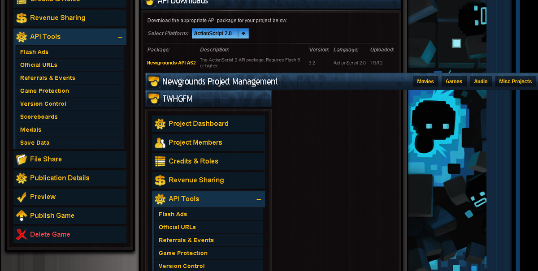Click the Newgrounds Project Management title

[220, 82]
